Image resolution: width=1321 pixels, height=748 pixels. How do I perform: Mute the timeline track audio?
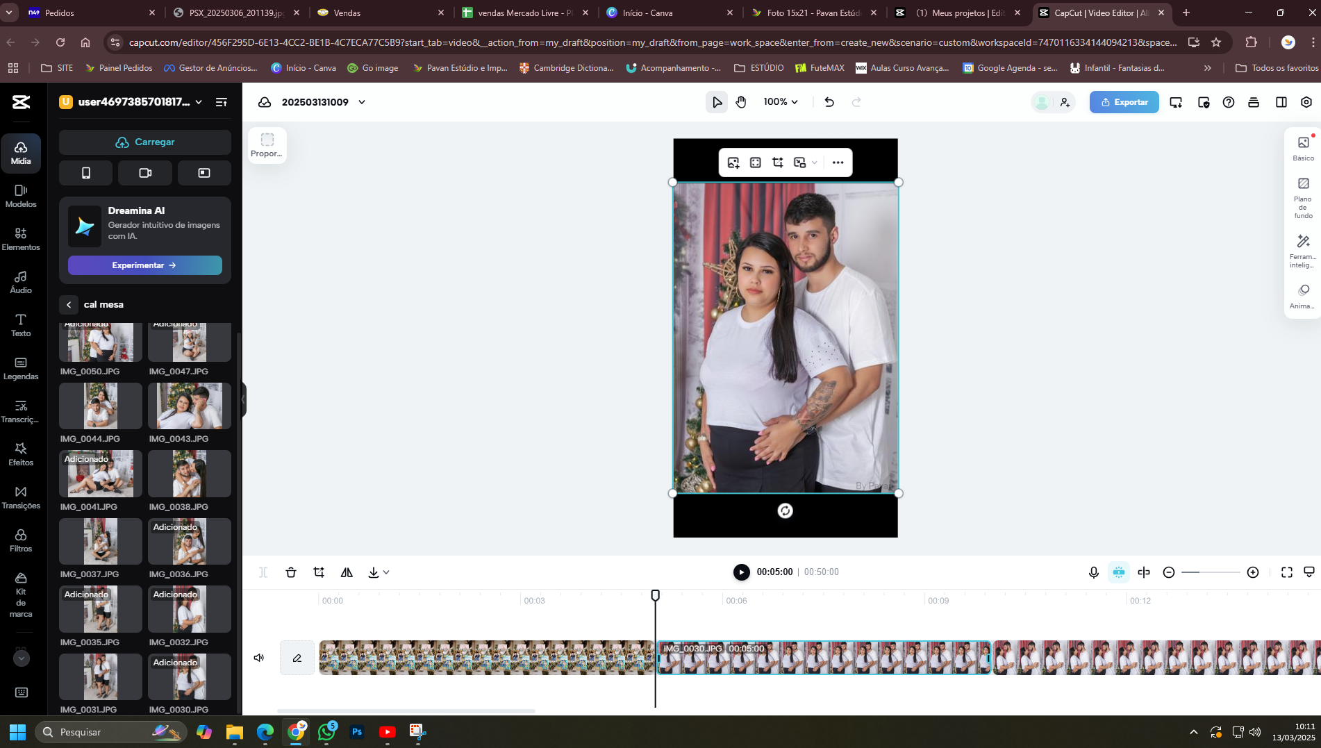[259, 658]
